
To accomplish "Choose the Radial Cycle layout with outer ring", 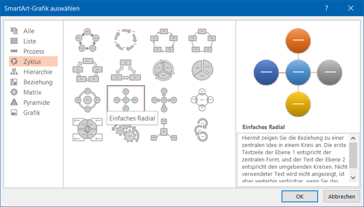I will click(87, 100).
